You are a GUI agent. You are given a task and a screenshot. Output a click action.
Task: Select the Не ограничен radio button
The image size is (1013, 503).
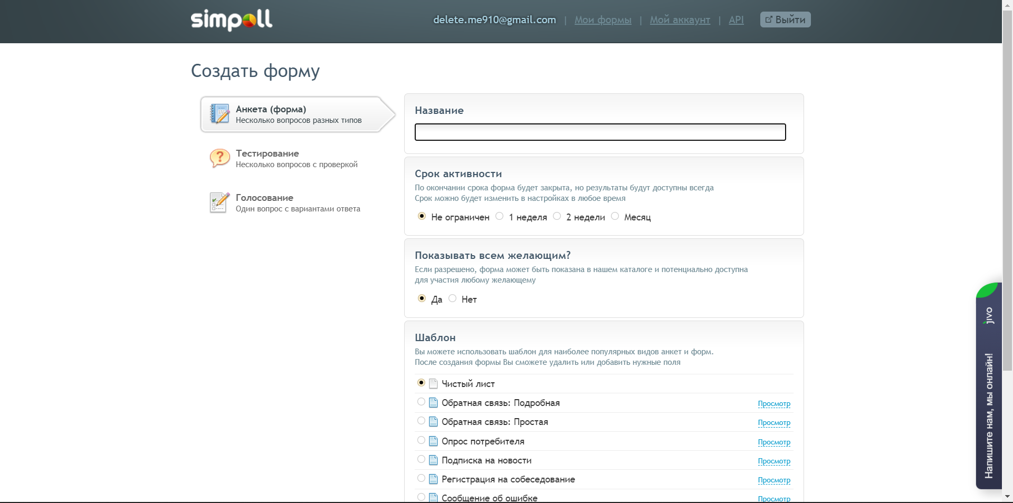(422, 216)
